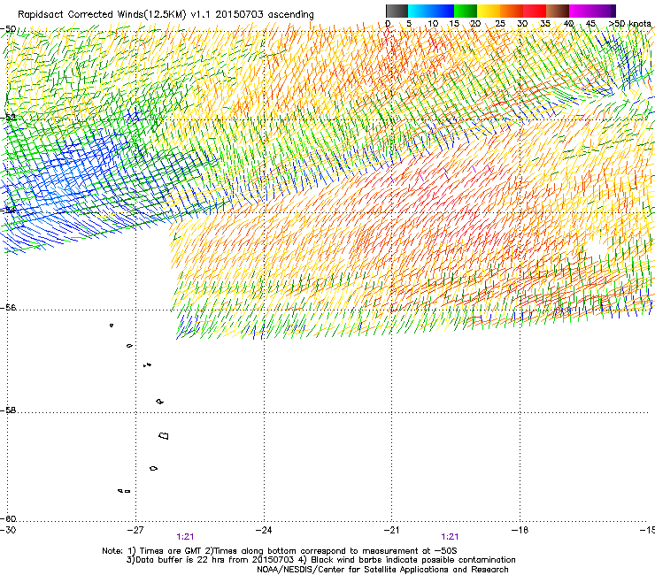Click the 'Data buffer is 22 hrs' note line

320,560
